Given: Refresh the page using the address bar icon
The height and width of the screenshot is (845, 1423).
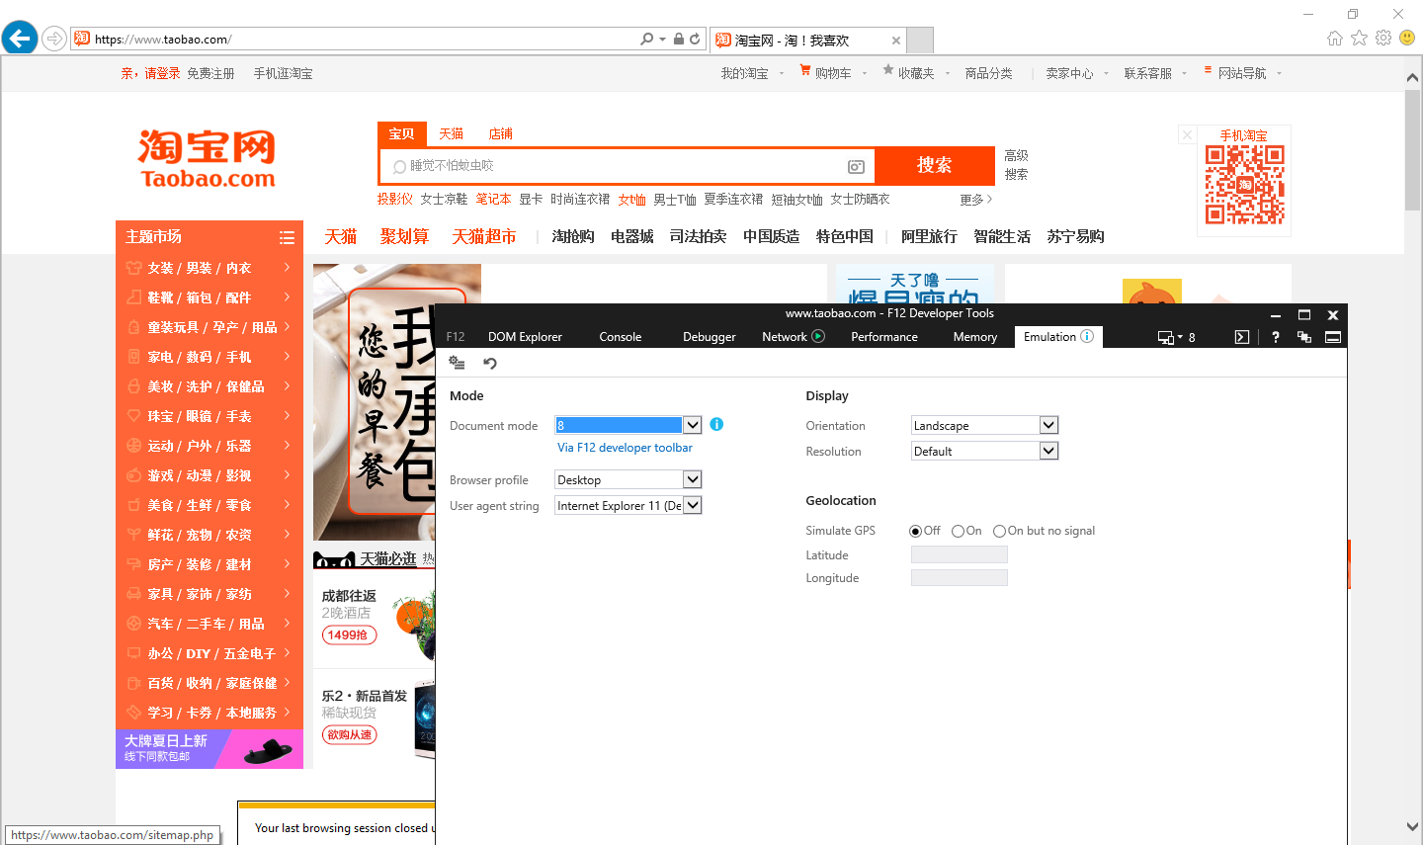Looking at the screenshot, I should (695, 40).
